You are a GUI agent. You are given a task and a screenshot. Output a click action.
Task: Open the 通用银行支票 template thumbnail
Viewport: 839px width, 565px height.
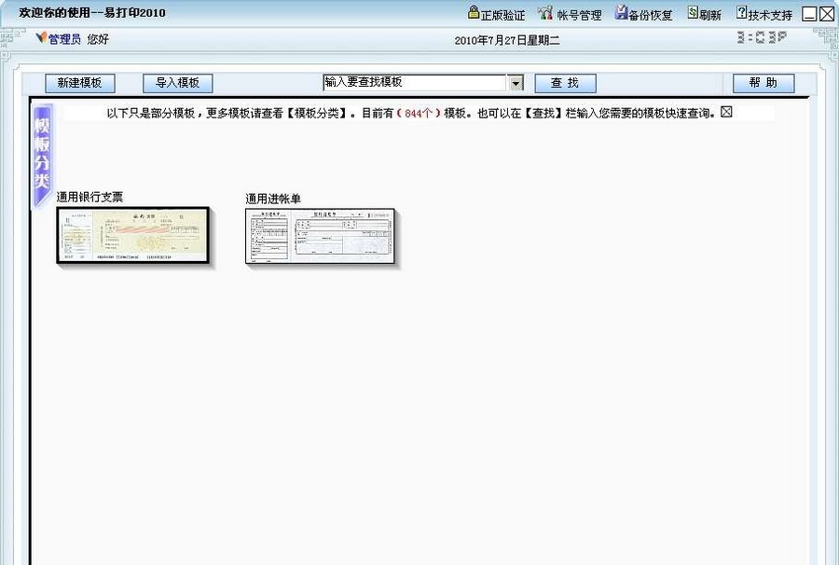coord(132,235)
